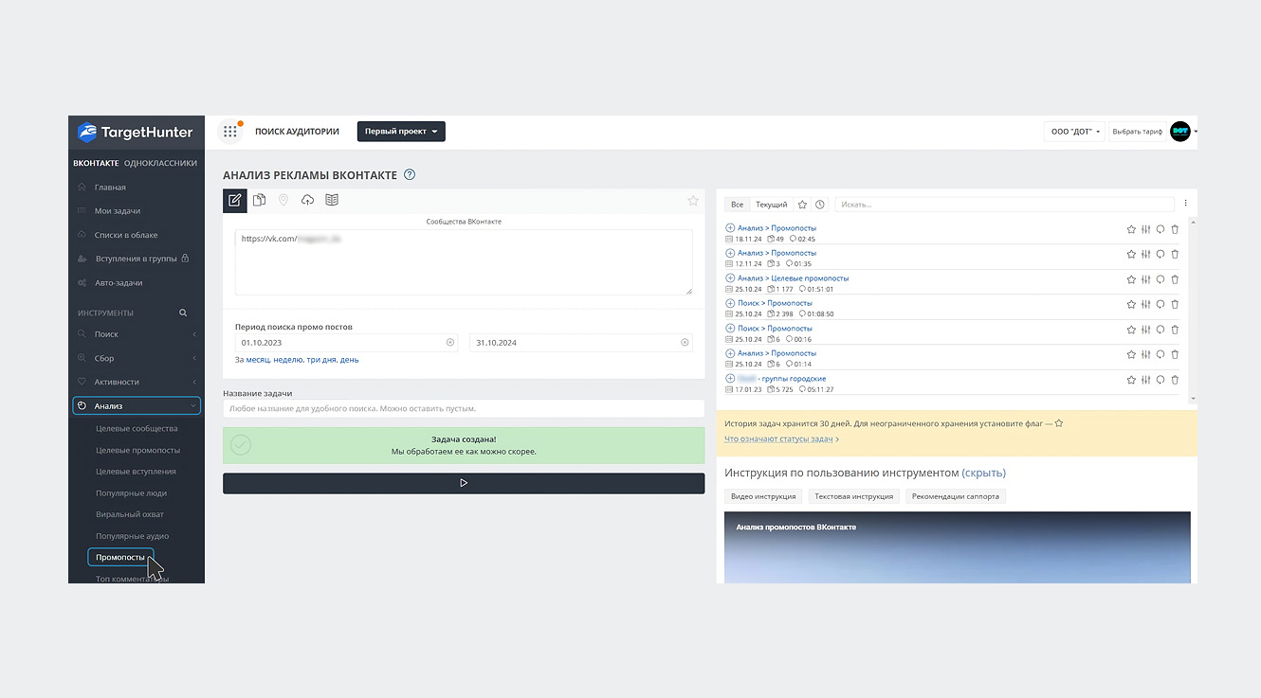Viewport: 1261px width, 698px height.
Task: Open the ООО "ДОТ" account dropdown
Action: [1075, 132]
